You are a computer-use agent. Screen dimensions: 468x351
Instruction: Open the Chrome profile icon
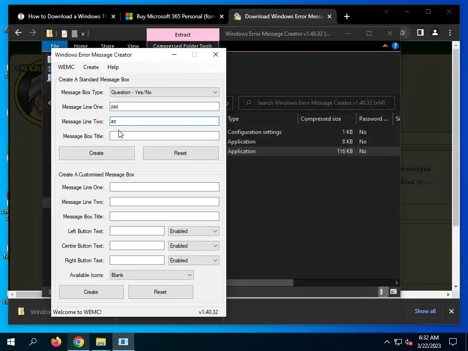[435, 32]
